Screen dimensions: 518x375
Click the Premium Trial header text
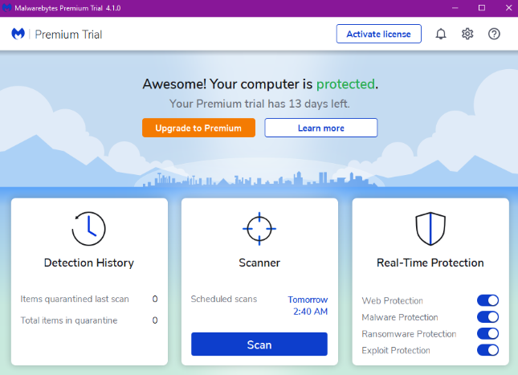click(x=68, y=35)
